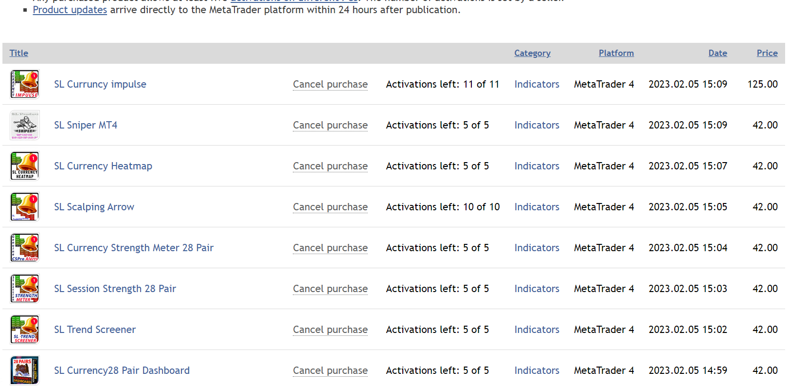The image size is (789, 387).
Task: Click the Currency28 Pair Dashboard product icon
Action: click(x=25, y=370)
